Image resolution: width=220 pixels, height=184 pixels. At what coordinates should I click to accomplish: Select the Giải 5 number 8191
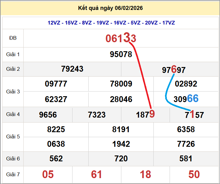click(x=121, y=129)
